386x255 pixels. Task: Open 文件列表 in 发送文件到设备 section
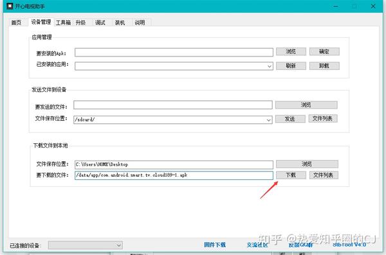(323, 119)
